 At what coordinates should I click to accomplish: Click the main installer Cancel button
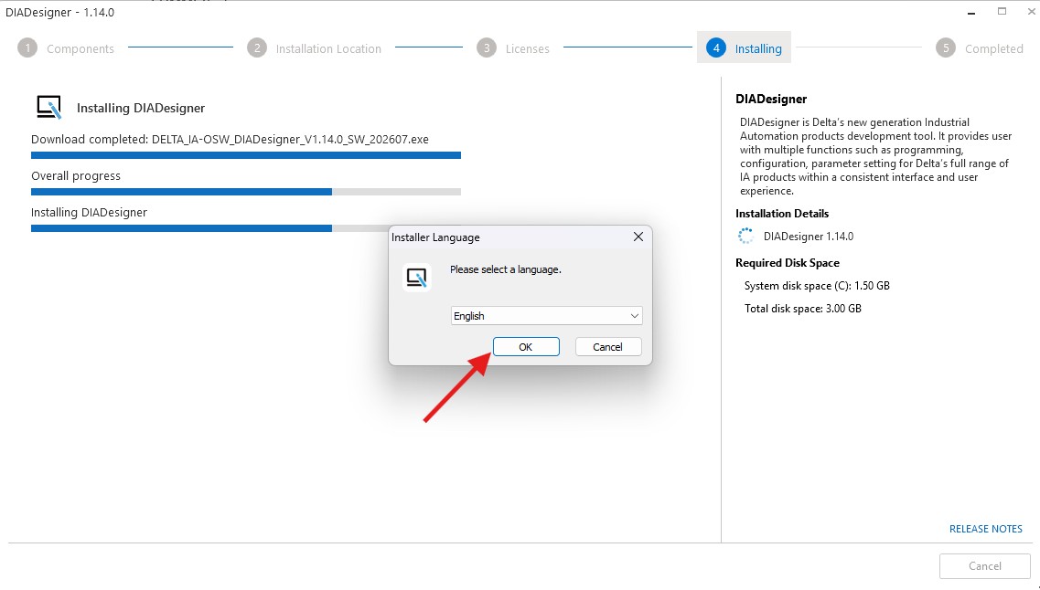click(x=984, y=566)
